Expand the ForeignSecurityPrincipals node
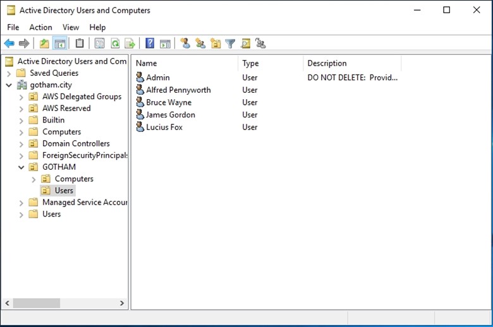Screen dimensions: 493x327 (x=21, y=156)
